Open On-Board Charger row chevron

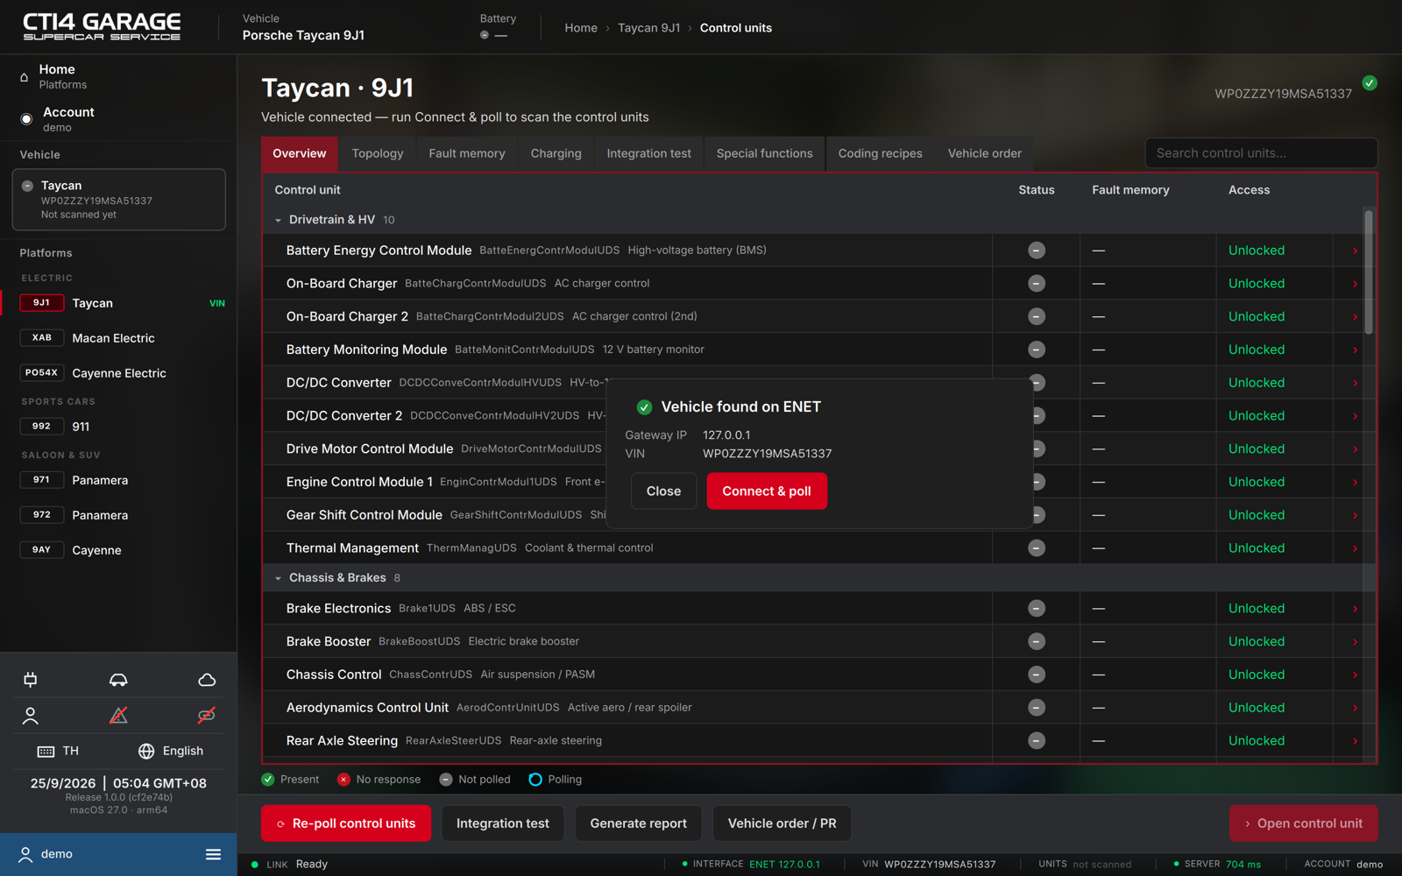[x=1355, y=284]
